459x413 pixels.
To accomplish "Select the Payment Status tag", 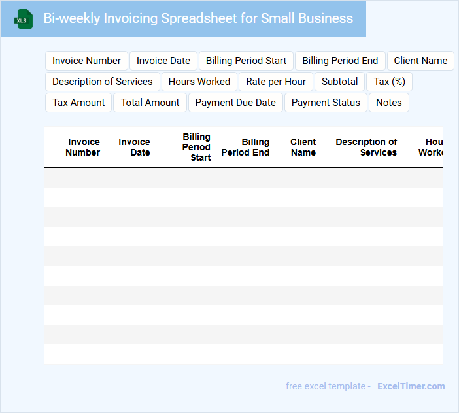I will click(x=326, y=103).
